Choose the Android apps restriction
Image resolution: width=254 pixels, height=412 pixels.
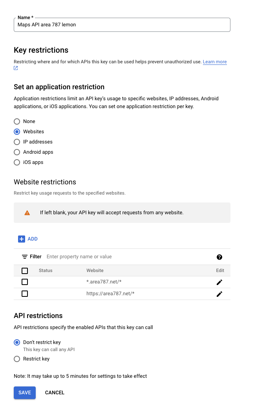coord(16,152)
